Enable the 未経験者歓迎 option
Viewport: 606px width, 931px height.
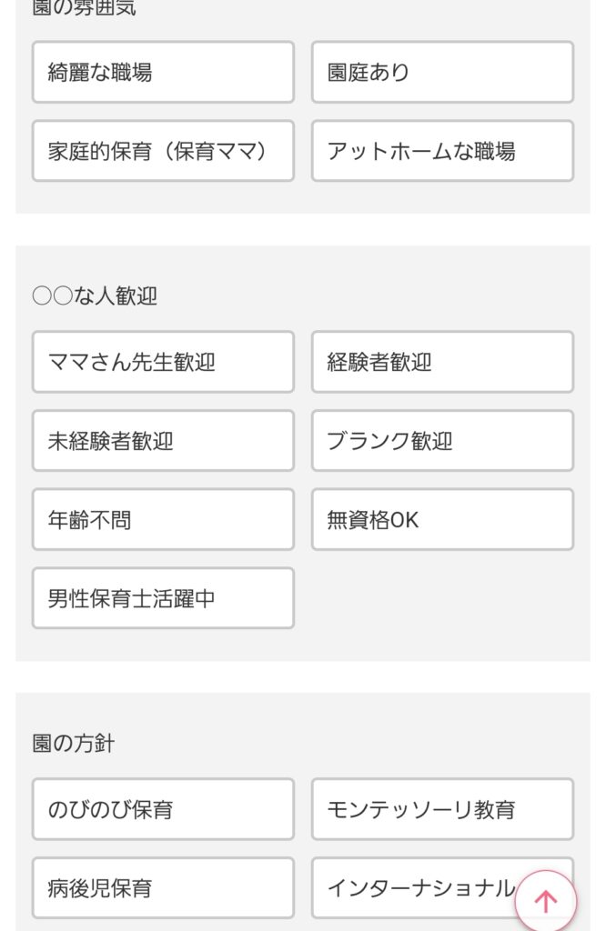tap(162, 441)
